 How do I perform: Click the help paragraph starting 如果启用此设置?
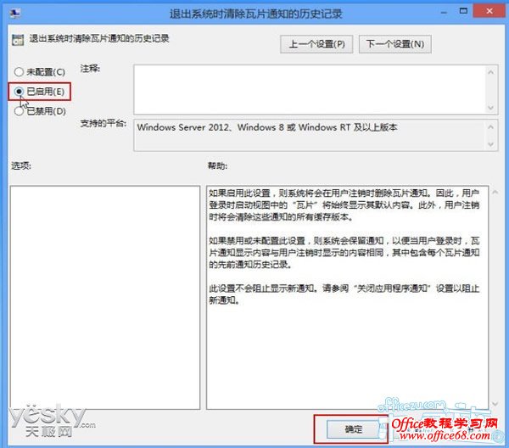coord(344,204)
